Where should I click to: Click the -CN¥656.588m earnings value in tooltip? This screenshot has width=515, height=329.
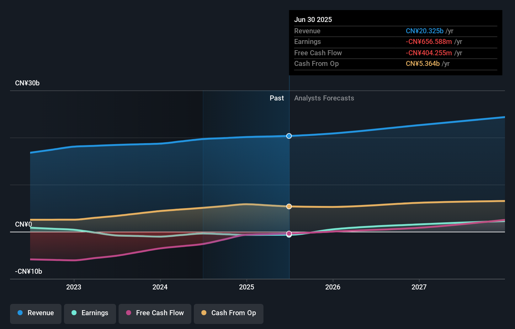(x=429, y=41)
